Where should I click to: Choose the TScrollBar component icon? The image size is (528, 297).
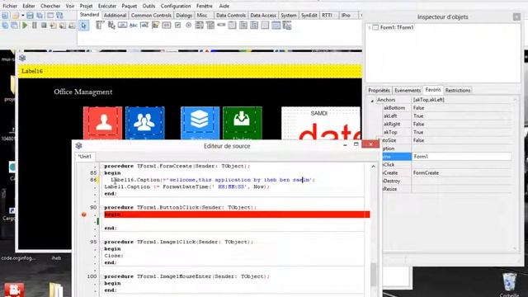[x=221, y=25]
